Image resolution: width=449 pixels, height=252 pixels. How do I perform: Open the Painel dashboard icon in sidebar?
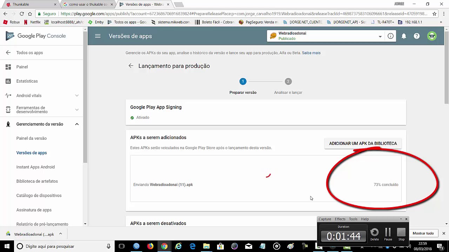[x=8, y=67]
